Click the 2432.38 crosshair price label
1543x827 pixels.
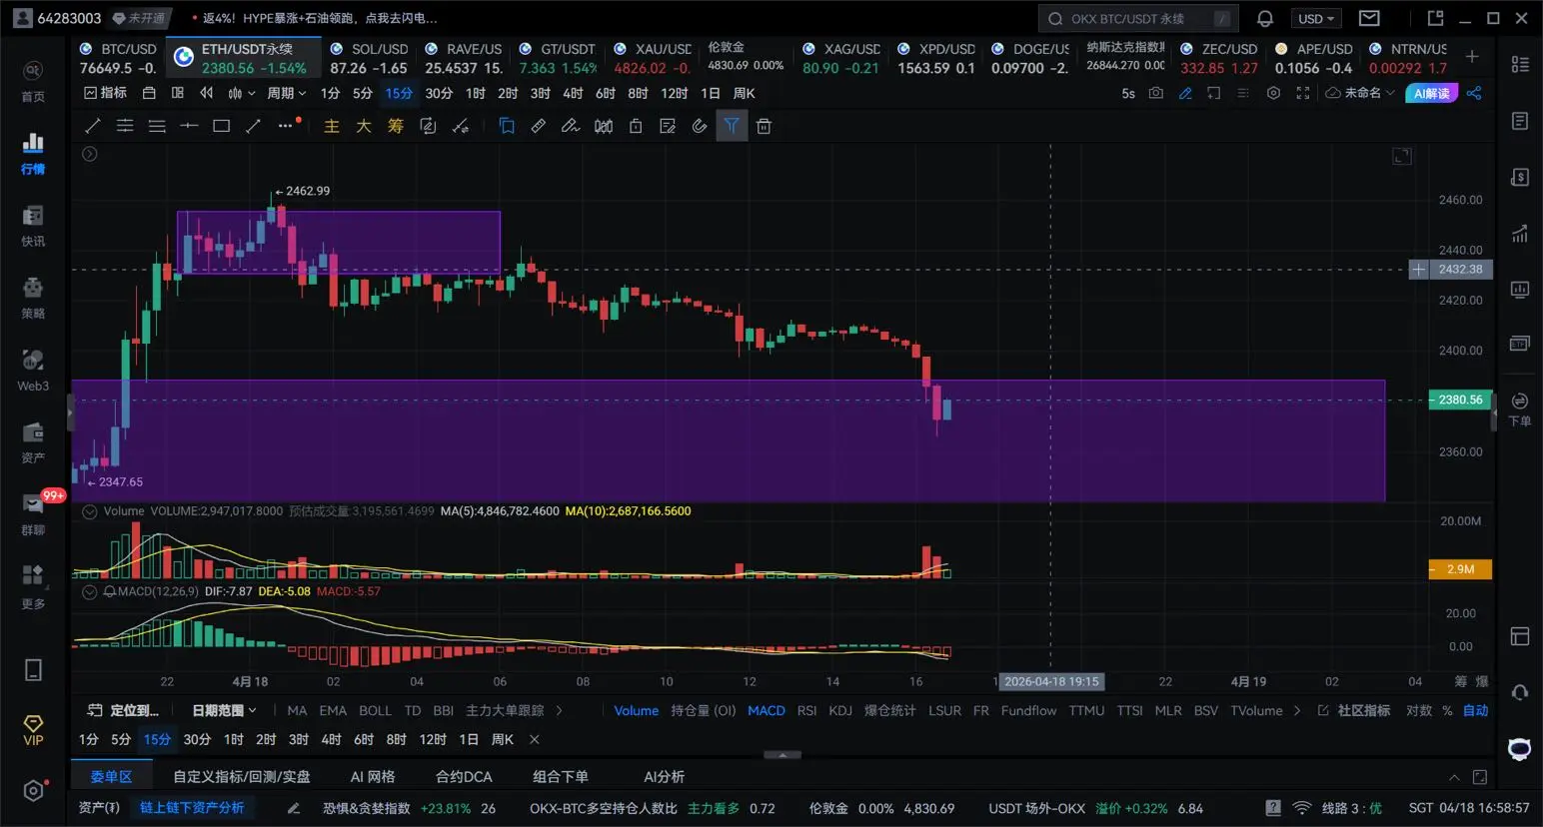(x=1460, y=270)
